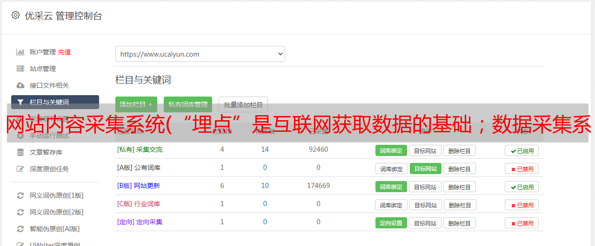This screenshot has width=595, height=246.
Task: Click 删除栏目 for the 网站更新 row
Action: 459,187
